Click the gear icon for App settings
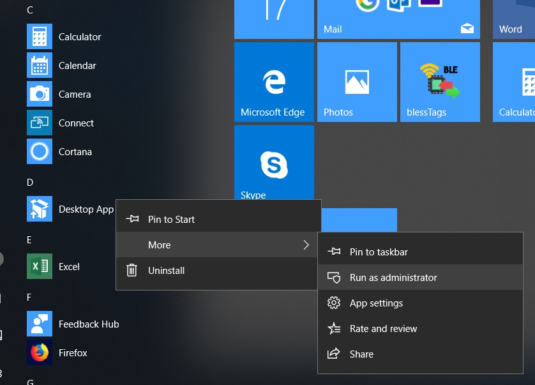Viewport: 535px width, 385px height. 334,303
